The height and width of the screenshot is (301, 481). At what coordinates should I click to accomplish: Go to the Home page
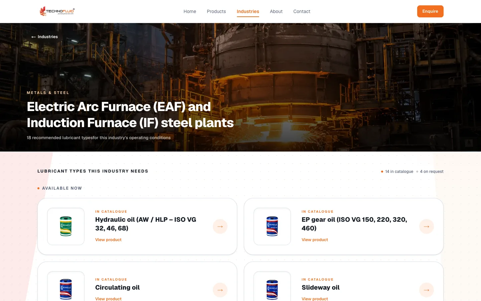pyautogui.click(x=190, y=11)
